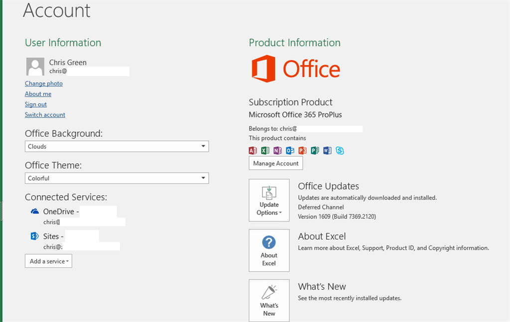Click the Deferred Channel text
510x322 pixels.
[x=321, y=207]
